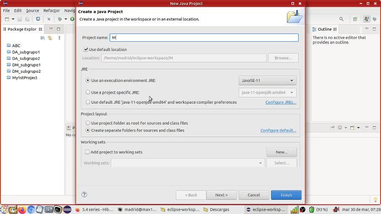The image size is (381, 214).
Task: Switch to Descargas window in taskbar
Action: [x=216, y=209]
